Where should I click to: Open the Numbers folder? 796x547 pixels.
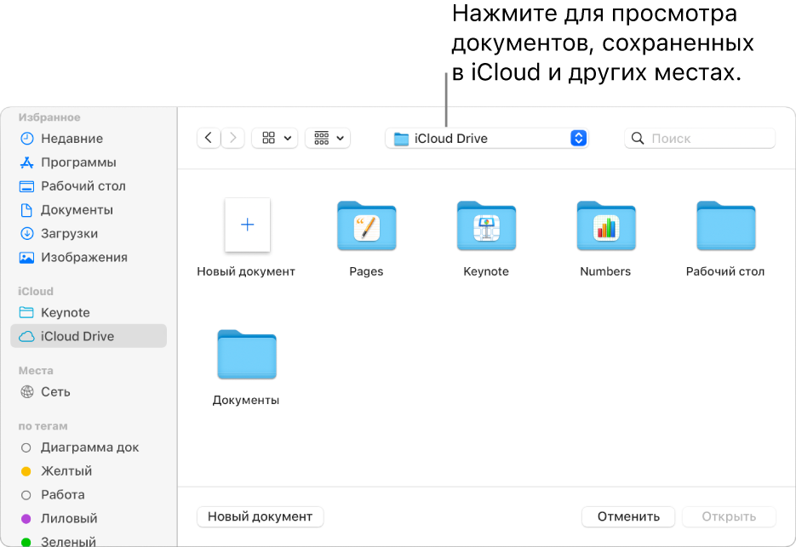605,227
